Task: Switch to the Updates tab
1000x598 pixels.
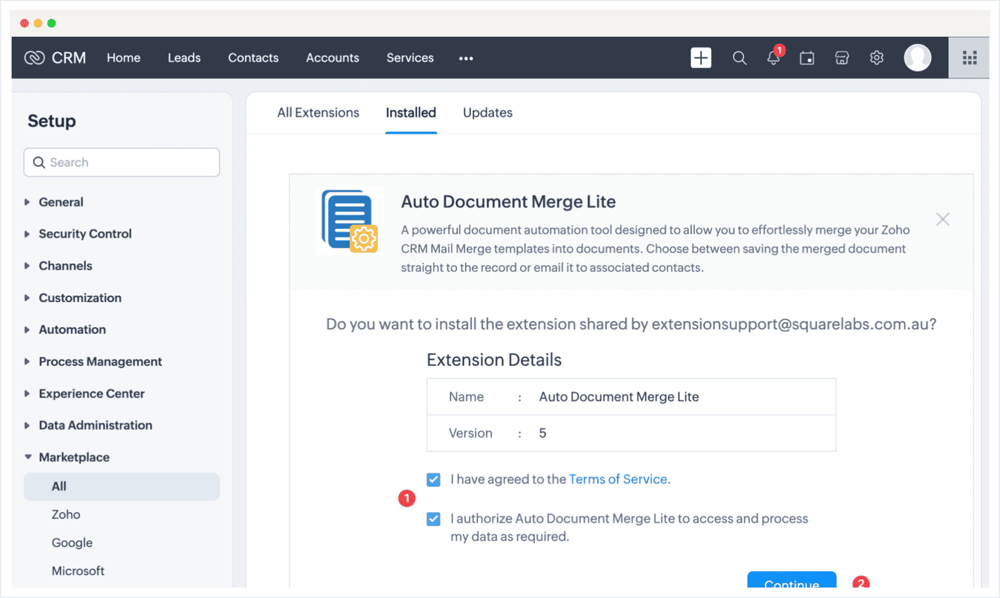Action: pos(487,112)
